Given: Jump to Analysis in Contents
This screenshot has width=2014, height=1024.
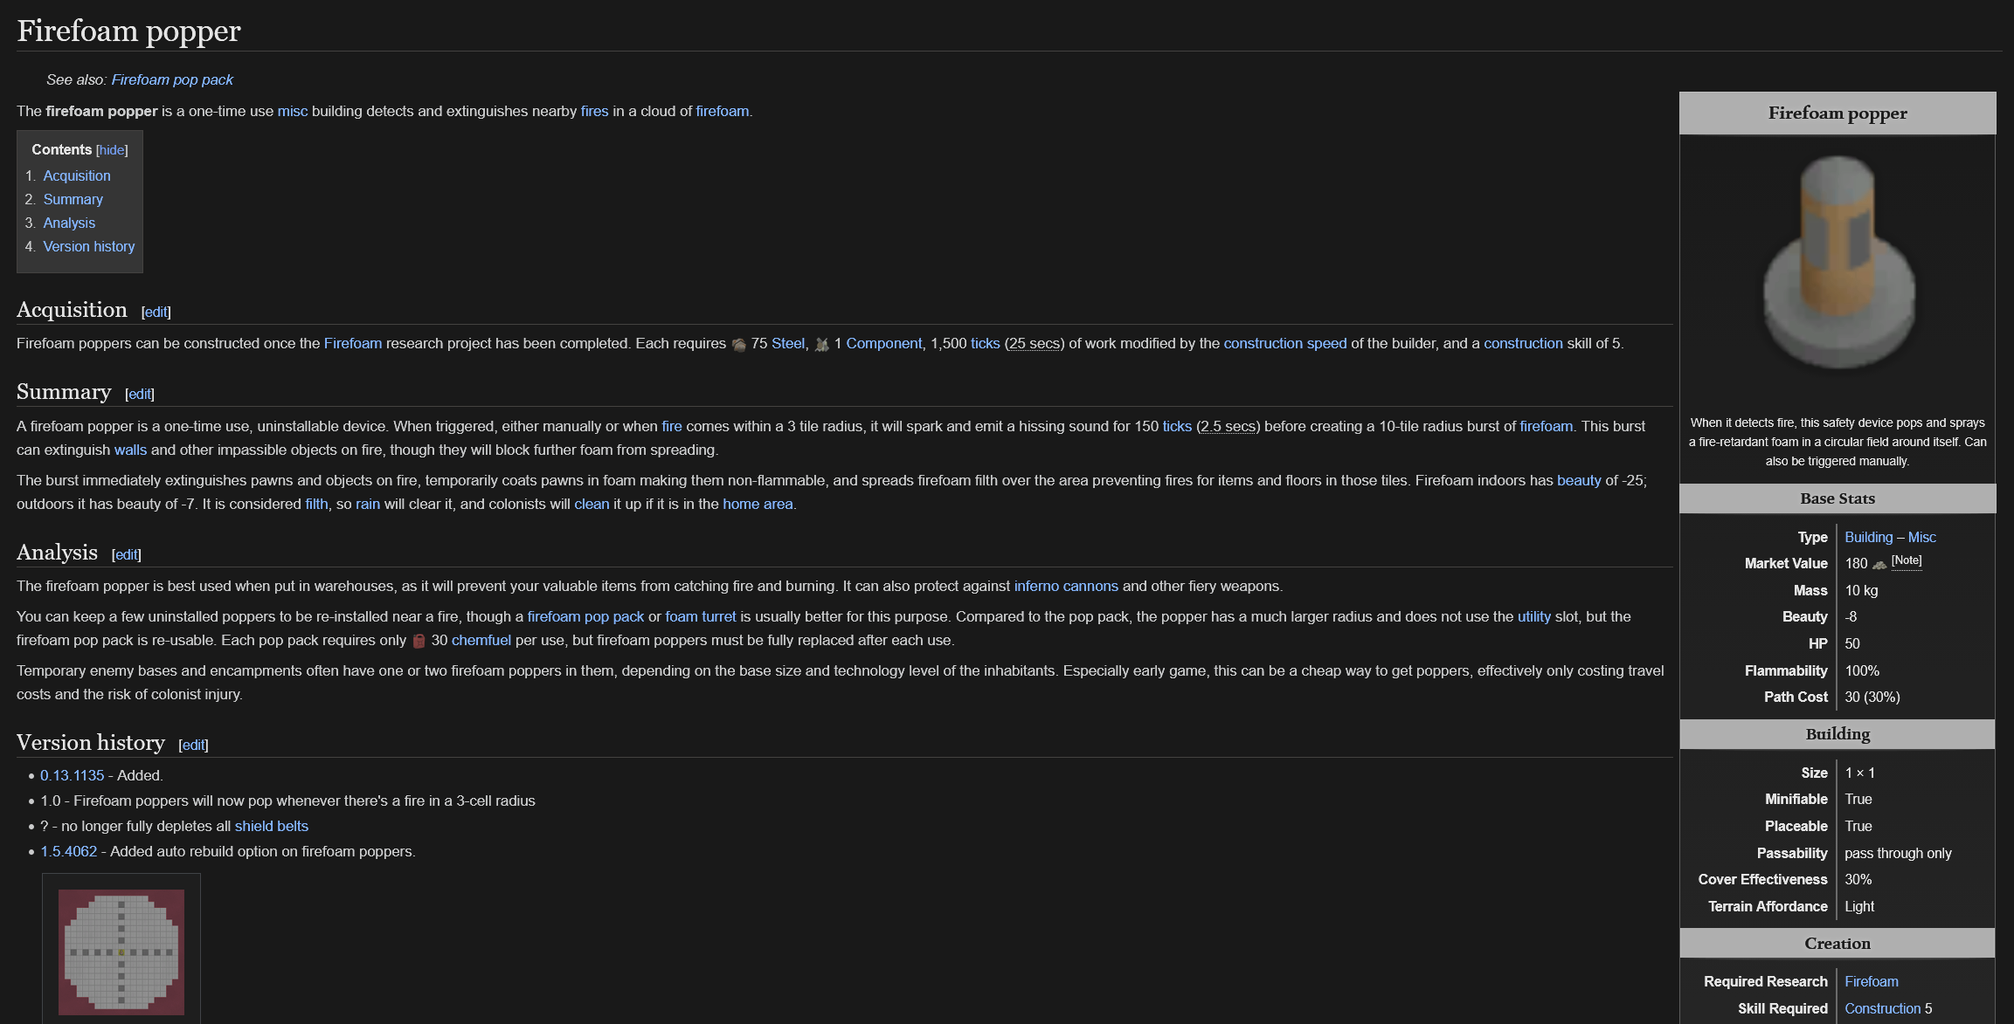Looking at the screenshot, I should pyautogui.click(x=69, y=223).
